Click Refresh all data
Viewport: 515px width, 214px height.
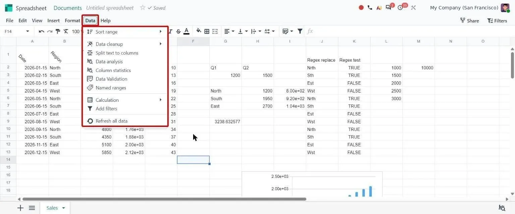click(x=125, y=121)
